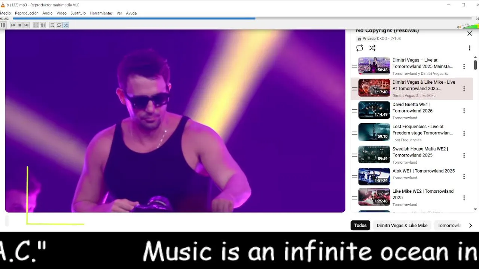Pause playback in VLC
This screenshot has height=269, width=479.
pos(3,25)
